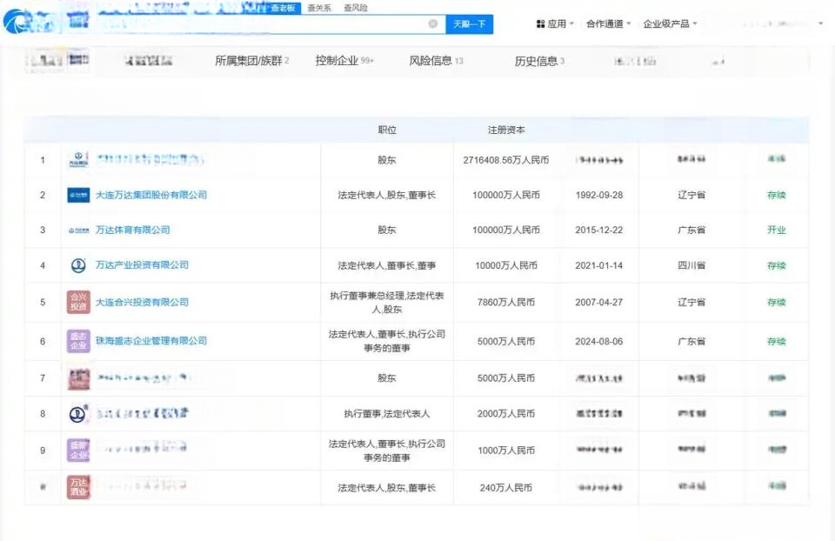The height and width of the screenshot is (541, 835).
Task: Click the 天眼一下 search button
Action: 469,24
